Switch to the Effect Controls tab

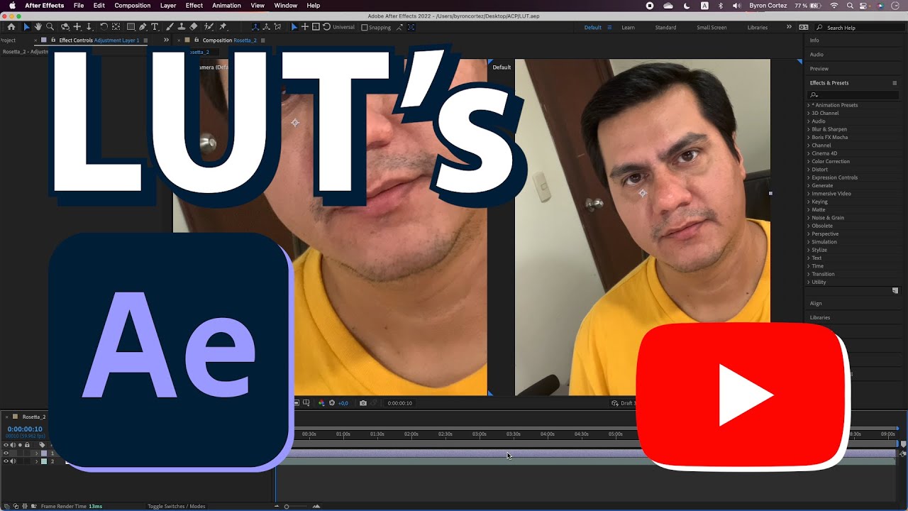99,40
